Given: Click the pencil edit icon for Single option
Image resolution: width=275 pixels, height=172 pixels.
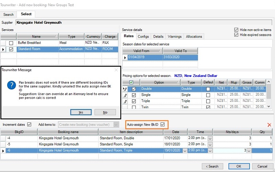Looking at the screenshot, I should coord(125,95).
